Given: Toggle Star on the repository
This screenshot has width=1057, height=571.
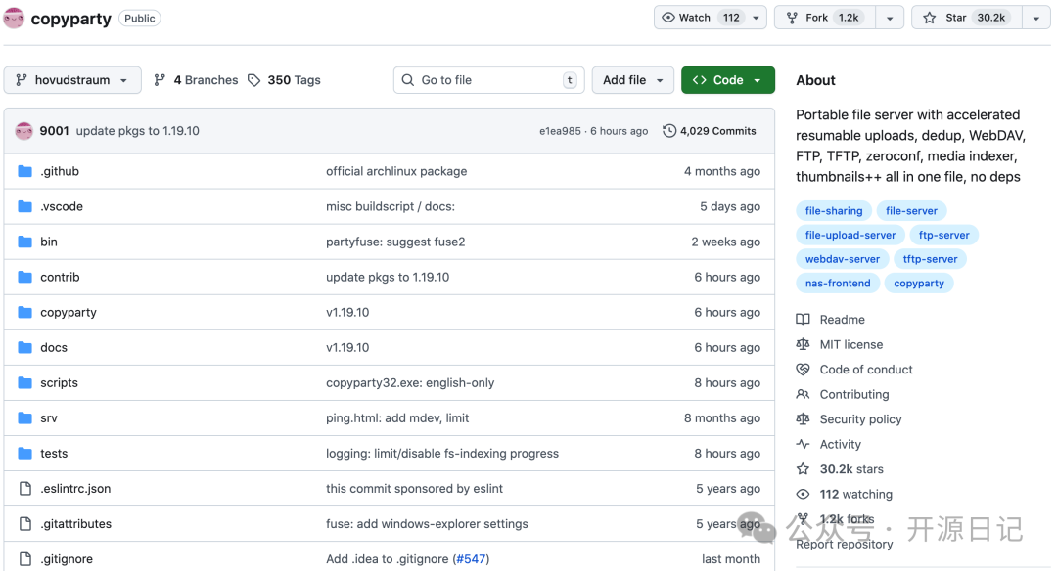Looking at the screenshot, I should [x=966, y=18].
